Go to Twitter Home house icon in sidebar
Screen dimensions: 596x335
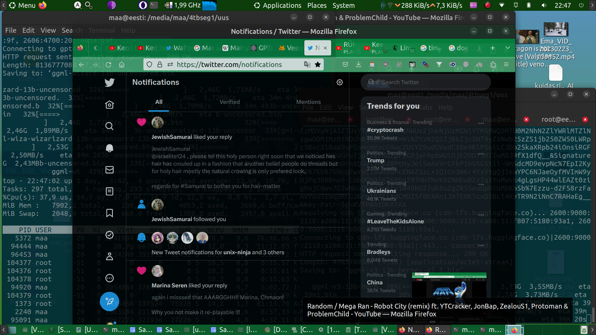click(110, 105)
